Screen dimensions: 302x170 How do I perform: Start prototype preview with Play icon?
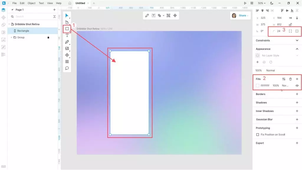(x=245, y=3)
